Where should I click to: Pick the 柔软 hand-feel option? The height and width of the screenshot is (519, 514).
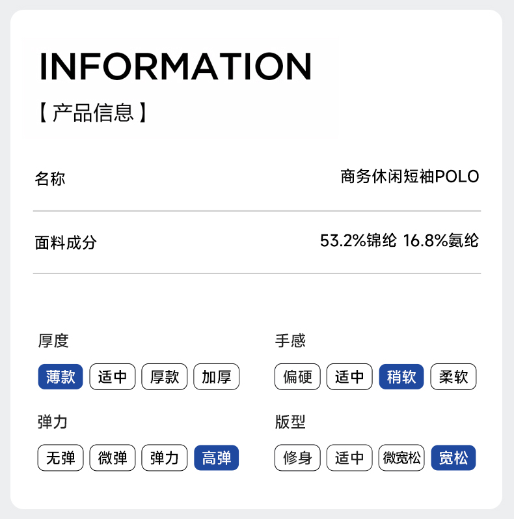tap(453, 377)
